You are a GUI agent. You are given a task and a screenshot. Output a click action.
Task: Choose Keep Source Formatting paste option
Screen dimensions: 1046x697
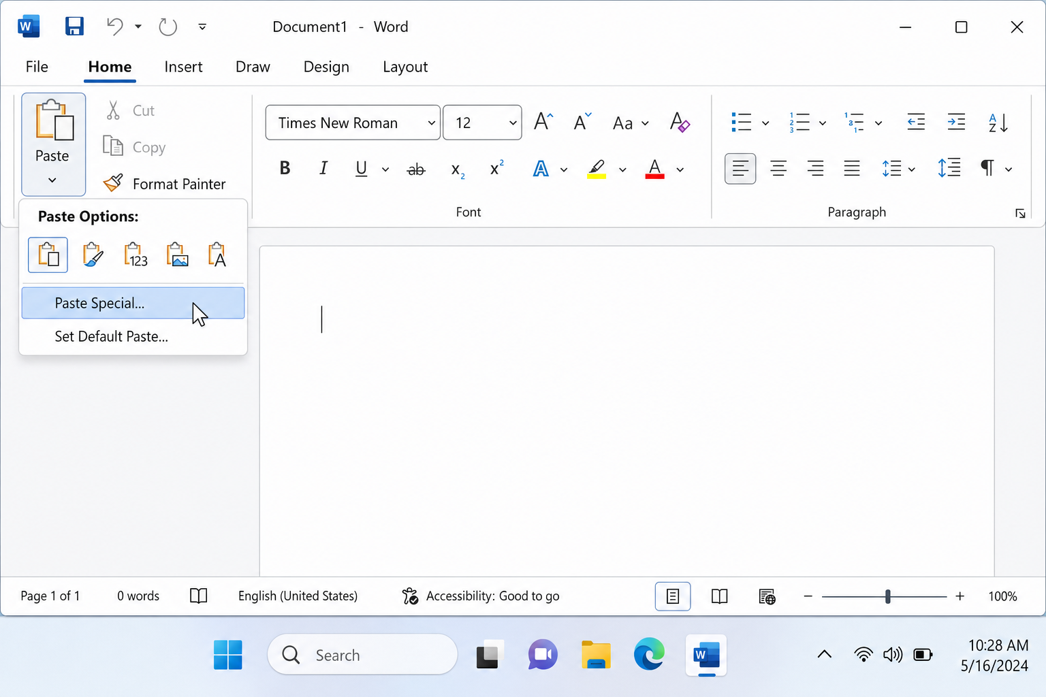point(48,255)
